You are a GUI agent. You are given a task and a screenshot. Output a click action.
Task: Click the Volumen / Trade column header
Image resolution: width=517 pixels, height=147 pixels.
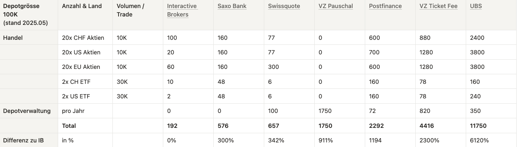coord(131,10)
